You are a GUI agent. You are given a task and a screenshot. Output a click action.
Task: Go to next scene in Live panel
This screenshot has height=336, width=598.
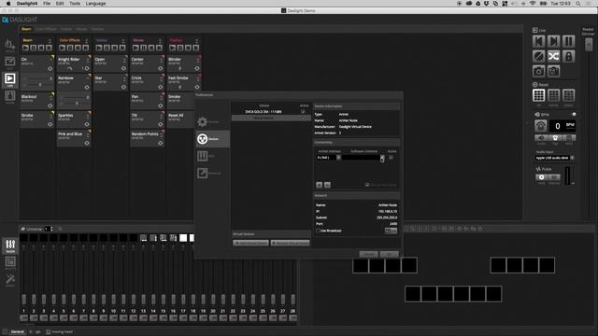tap(553, 41)
